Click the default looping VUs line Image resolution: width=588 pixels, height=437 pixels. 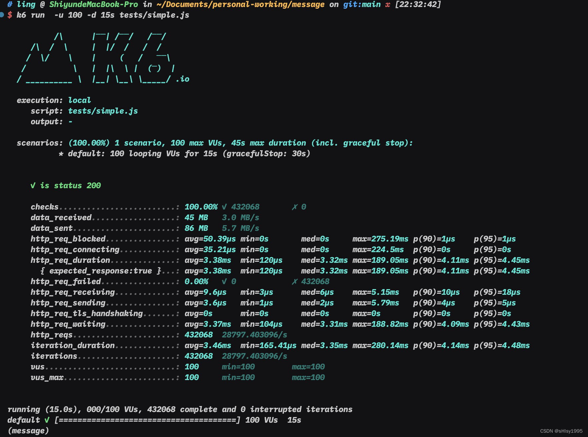click(x=184, y=154)
